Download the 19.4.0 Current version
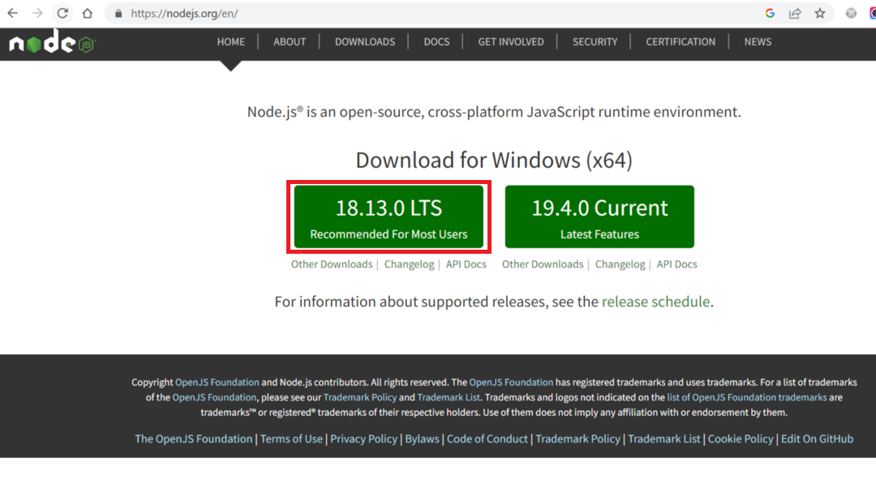The height and width of the screenshot is (484, 876). coord(599,216)
